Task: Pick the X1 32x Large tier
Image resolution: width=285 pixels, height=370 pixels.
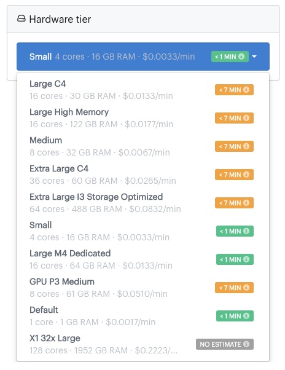Action: pyautogui.click(x=143, y=344)
